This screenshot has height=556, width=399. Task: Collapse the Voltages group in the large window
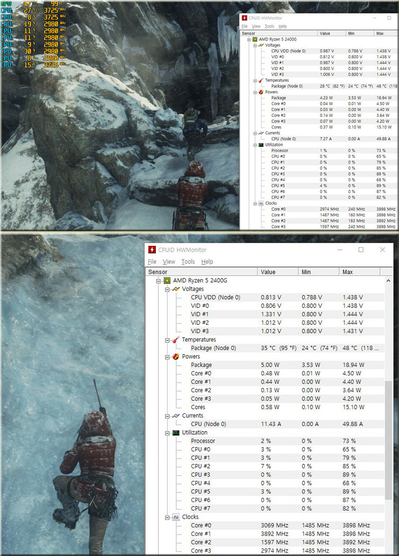[168, 289]
